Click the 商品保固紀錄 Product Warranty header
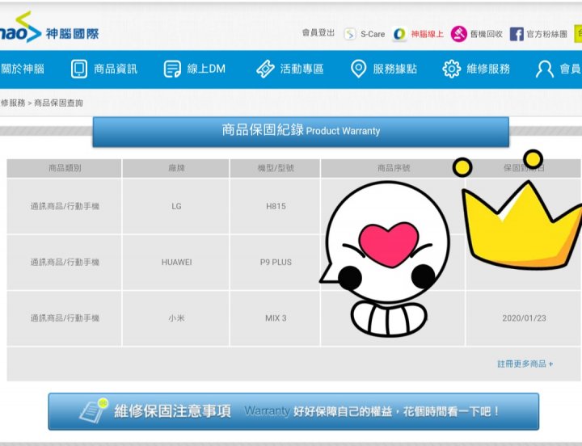582x446 pixels. (301, 132)
